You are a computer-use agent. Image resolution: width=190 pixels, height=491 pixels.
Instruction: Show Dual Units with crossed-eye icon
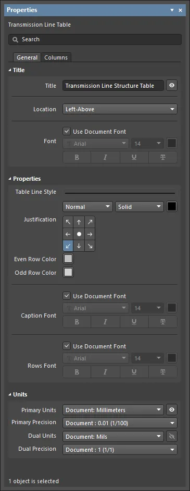tap(172, 436)
